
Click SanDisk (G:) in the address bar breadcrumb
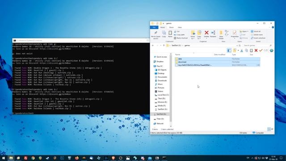point(176,46)
